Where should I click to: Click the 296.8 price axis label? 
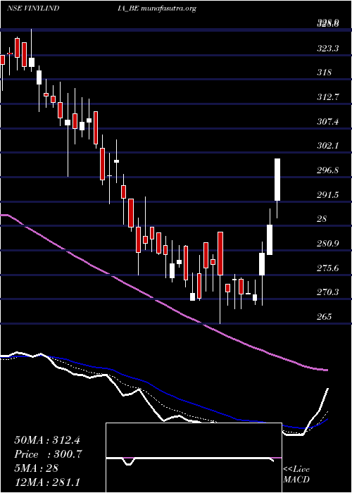[x=328, y=170]
